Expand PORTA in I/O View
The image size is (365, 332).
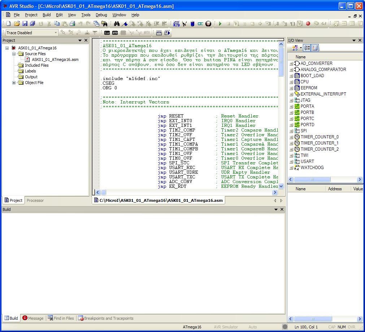pos(291,106)
